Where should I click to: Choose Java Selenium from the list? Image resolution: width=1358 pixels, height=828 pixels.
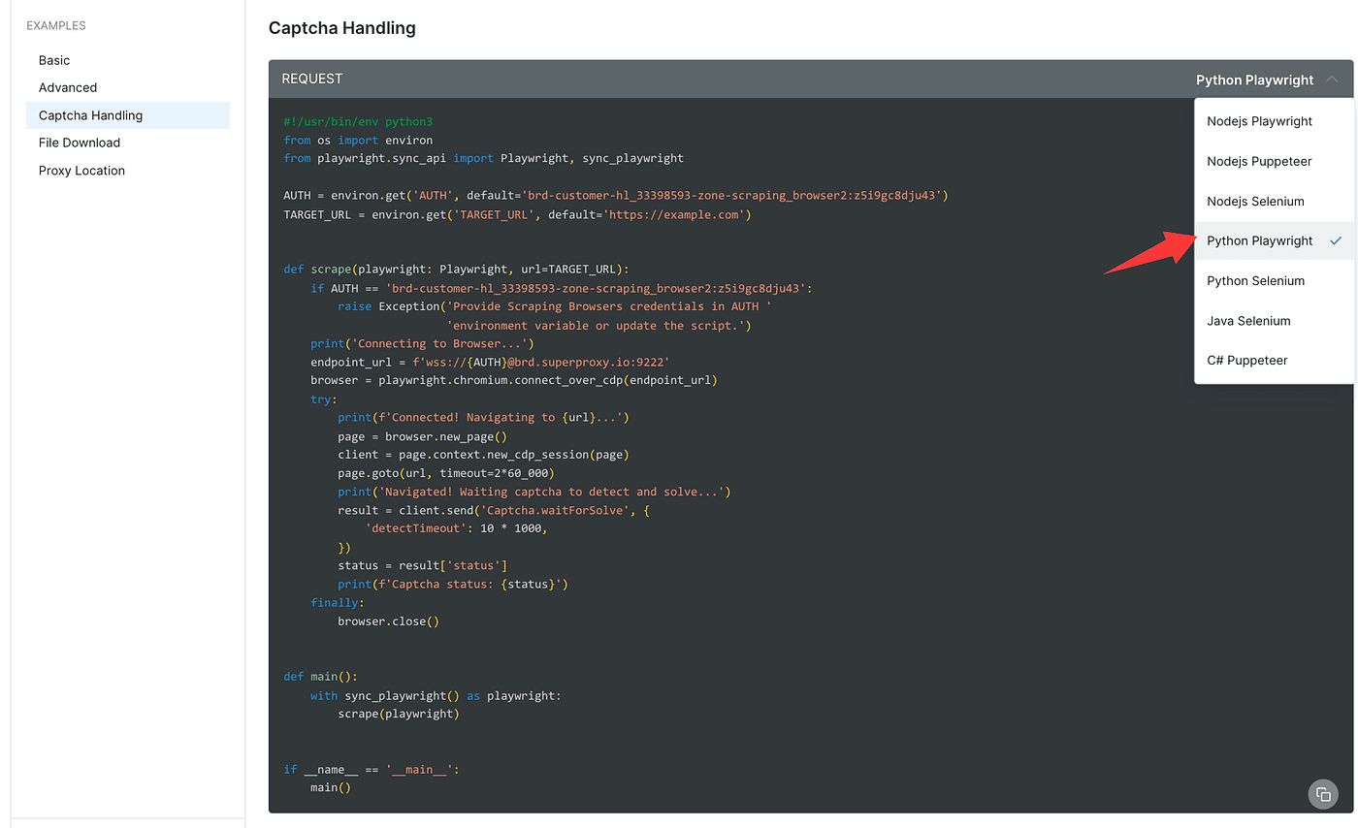tap(1248, 321)
